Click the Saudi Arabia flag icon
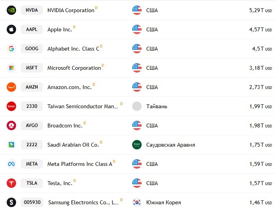The width and height of the screenshot is (275, 209). (137, 145)
